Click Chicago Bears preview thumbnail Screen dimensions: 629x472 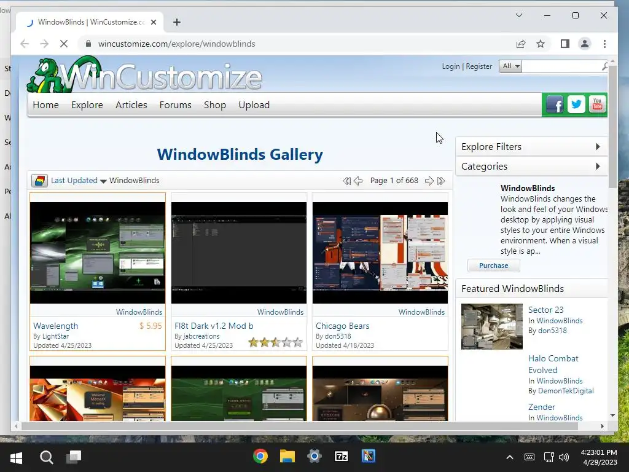click(380, 253)
